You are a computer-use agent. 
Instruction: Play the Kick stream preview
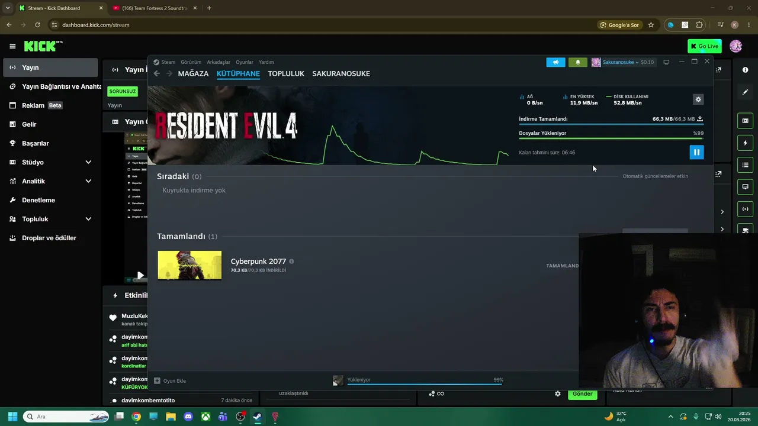tap(140, 275)
